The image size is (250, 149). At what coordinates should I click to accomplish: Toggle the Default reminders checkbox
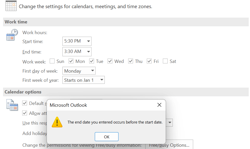click(25, 103)
